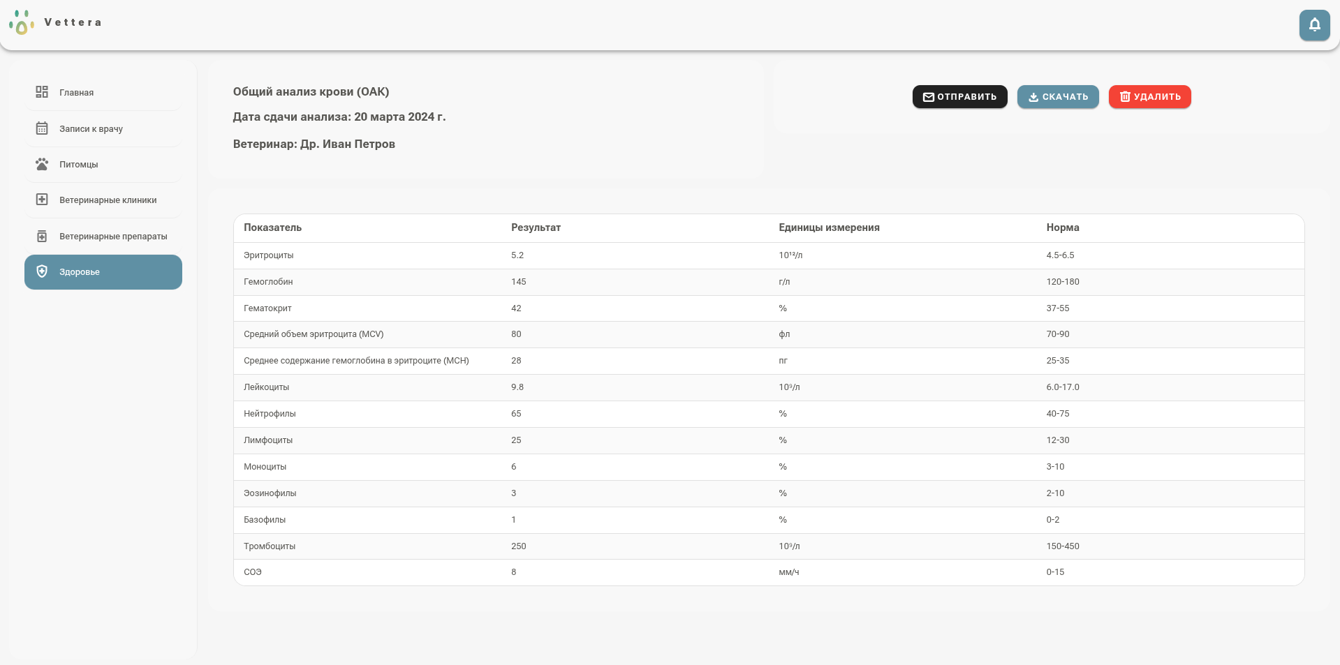Click the dashboard icon beside Главная

pos(42,92)
